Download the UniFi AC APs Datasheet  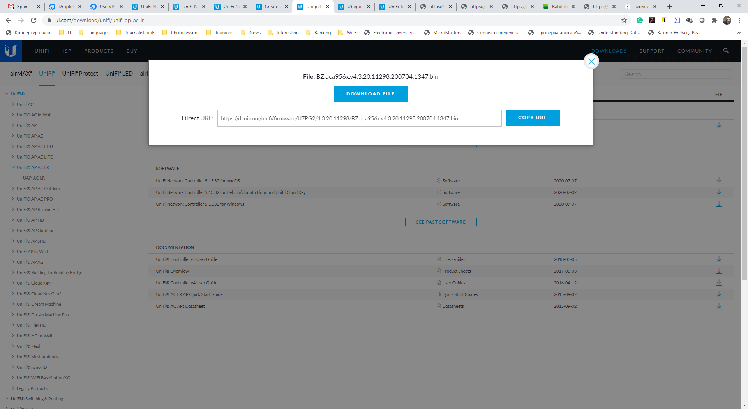tap(719, 306)
